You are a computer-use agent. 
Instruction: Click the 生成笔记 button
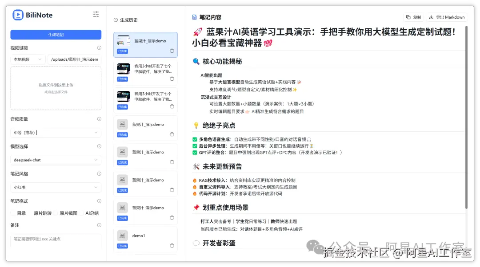click(x=56, y=35)
